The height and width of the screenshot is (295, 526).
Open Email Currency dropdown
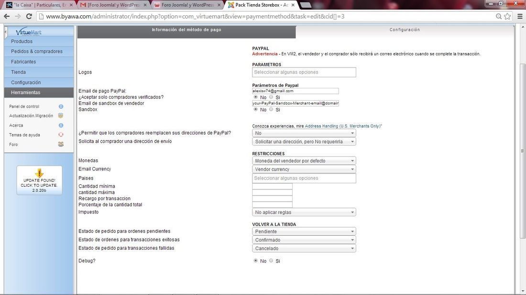304,169
